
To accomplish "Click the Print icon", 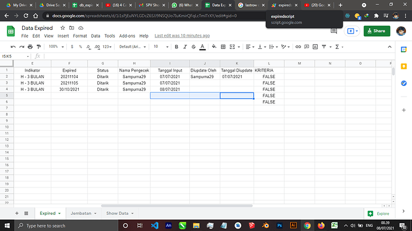I will tap(30, 47).
